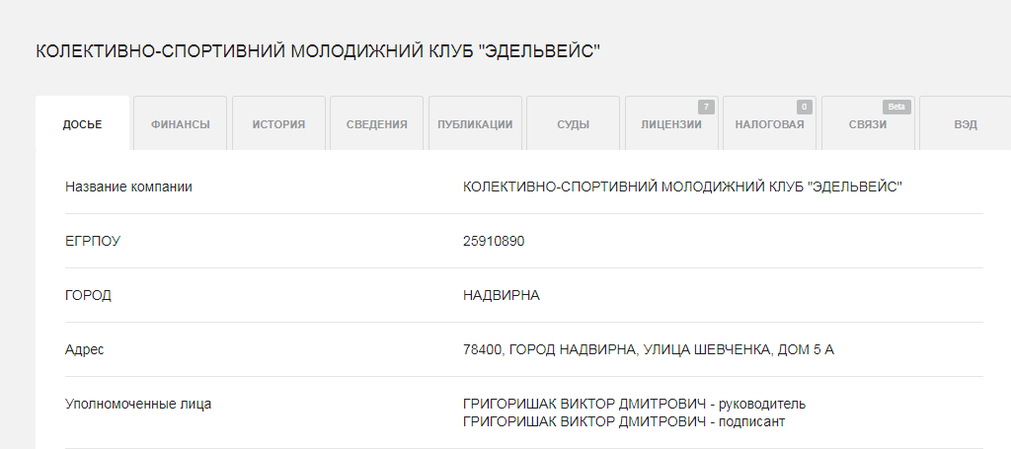Click the page heading with the club name

coord(318,51)
